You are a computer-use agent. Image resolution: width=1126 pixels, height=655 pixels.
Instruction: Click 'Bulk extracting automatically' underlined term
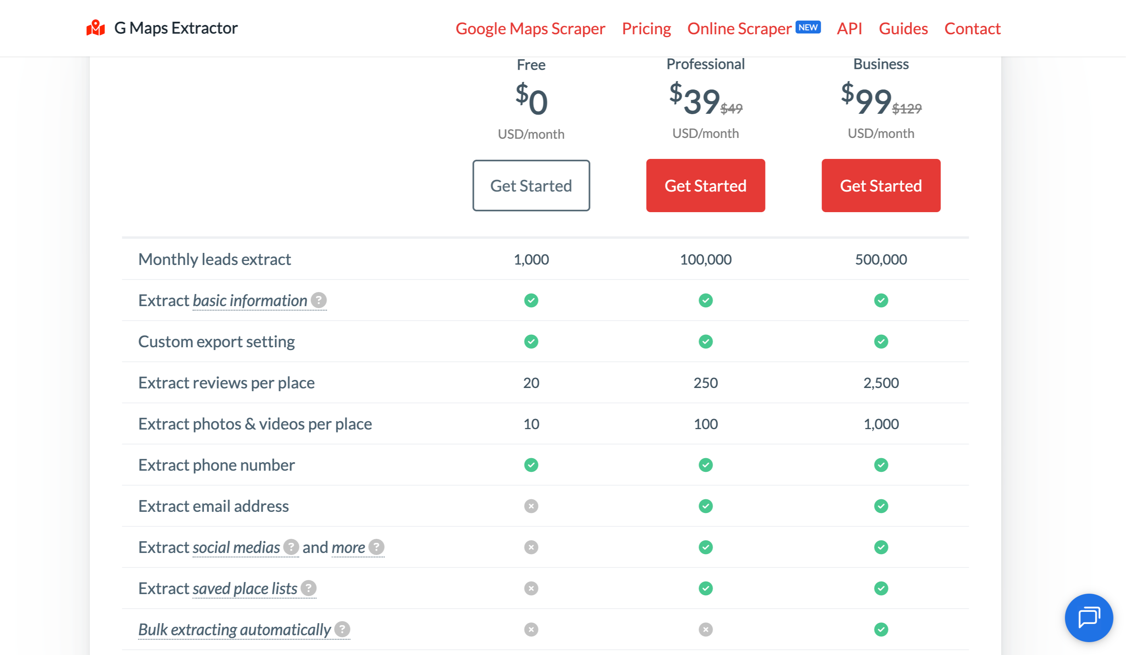(235, 630)
